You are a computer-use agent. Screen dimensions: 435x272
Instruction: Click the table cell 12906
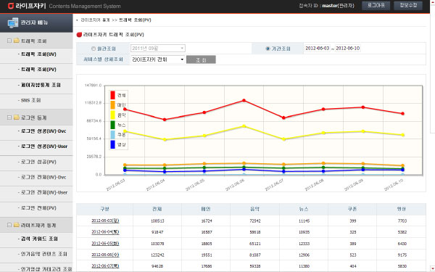click(x=304, y=255)
